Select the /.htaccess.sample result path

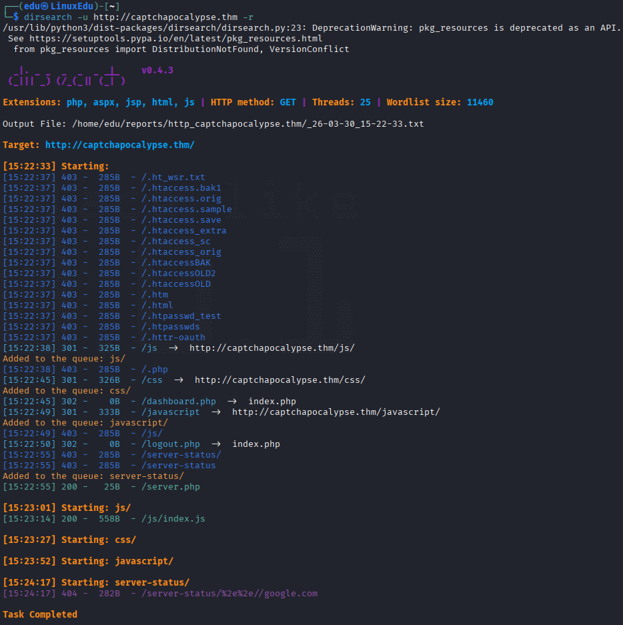click(x=187, y=209)
